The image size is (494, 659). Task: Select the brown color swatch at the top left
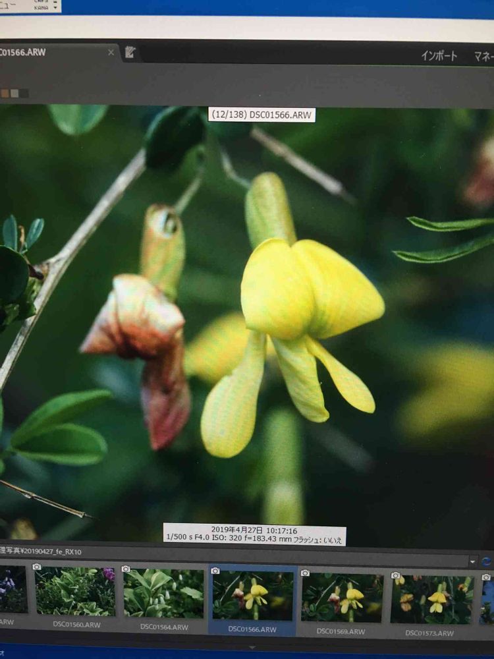click(5, 93)
